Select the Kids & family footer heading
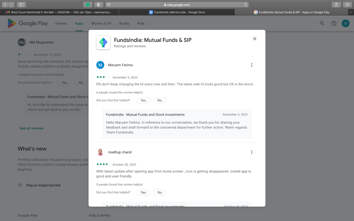 (x=99, y=215)
